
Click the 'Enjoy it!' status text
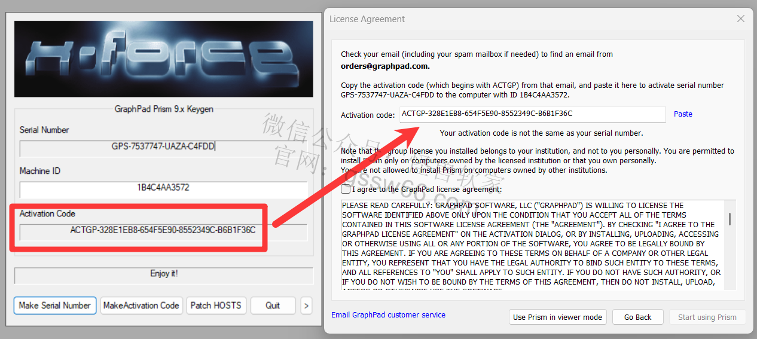tap(164, 274)
